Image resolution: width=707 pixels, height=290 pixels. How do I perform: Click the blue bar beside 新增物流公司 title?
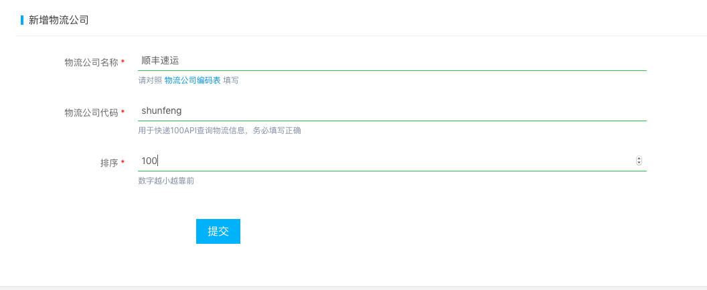click(22, 20)
